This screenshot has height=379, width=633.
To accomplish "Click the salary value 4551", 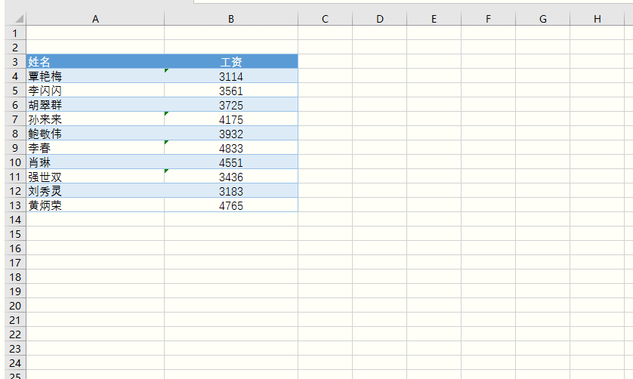I will [x=231, y=162].
